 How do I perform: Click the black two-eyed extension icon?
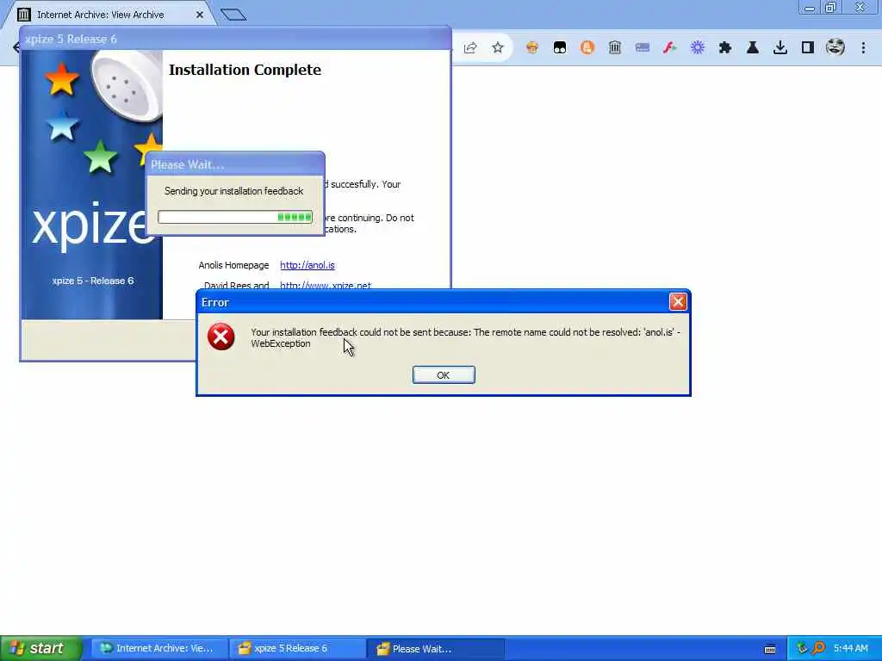click(x=560, y=48)
